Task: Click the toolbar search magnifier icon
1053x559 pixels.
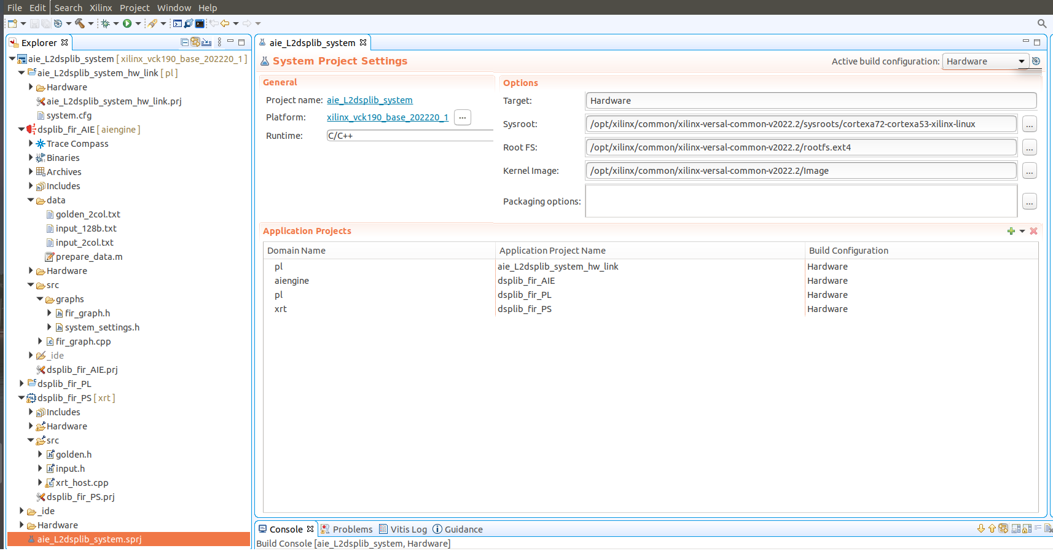Action: [x=1042, y=23]
